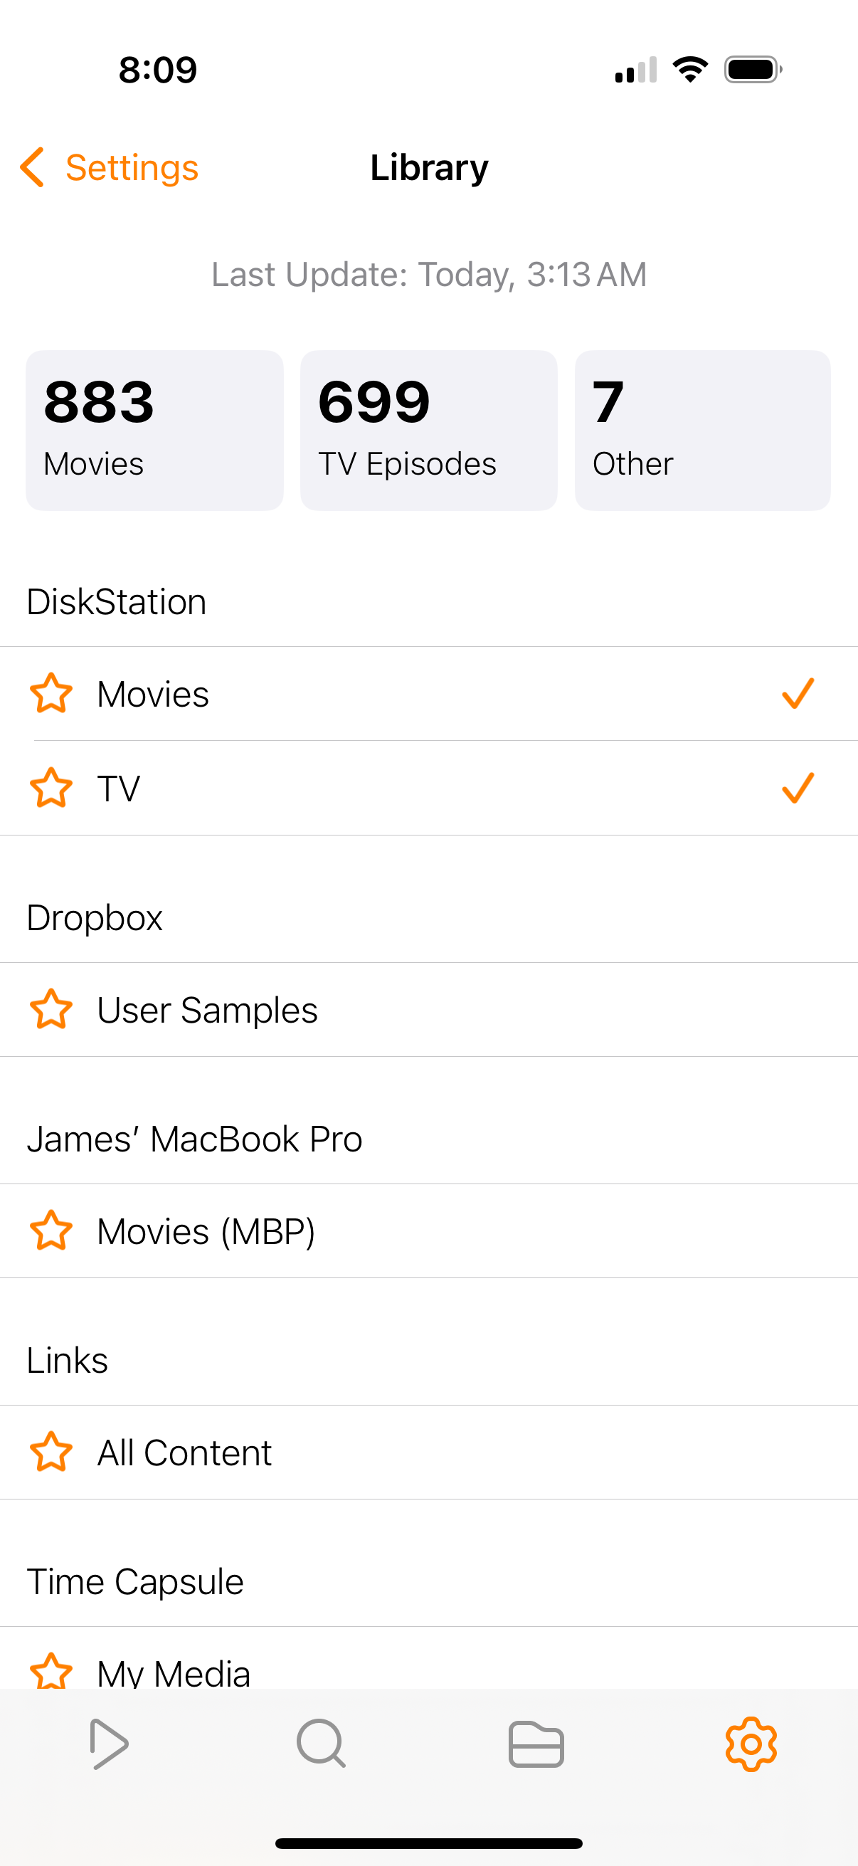The width and height of the screenshot is (858, 1866).
Task: Select the settings gear tab
Action: point(751,1744)
